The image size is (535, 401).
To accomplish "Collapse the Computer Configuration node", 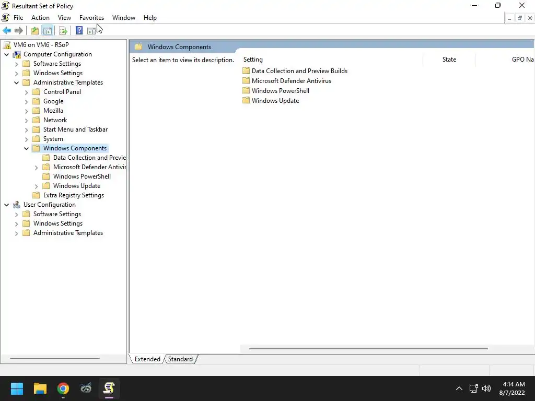I will click(x=6, y=54).
